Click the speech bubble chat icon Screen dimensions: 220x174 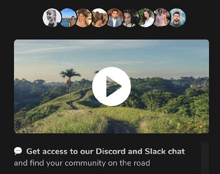[18, 151]
